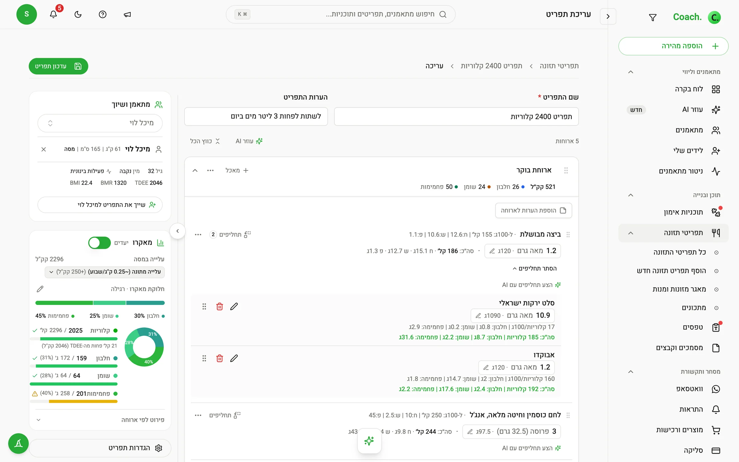Click the עדכון תפריט save button
This screenshot has height=462, width=739.
pyautogui.click(x=59, y=66)
